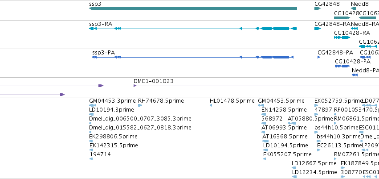This screenshot has width=379, height=179.
Task: Select the DME1-001023 start arrow
Action: tap(135, 86)
